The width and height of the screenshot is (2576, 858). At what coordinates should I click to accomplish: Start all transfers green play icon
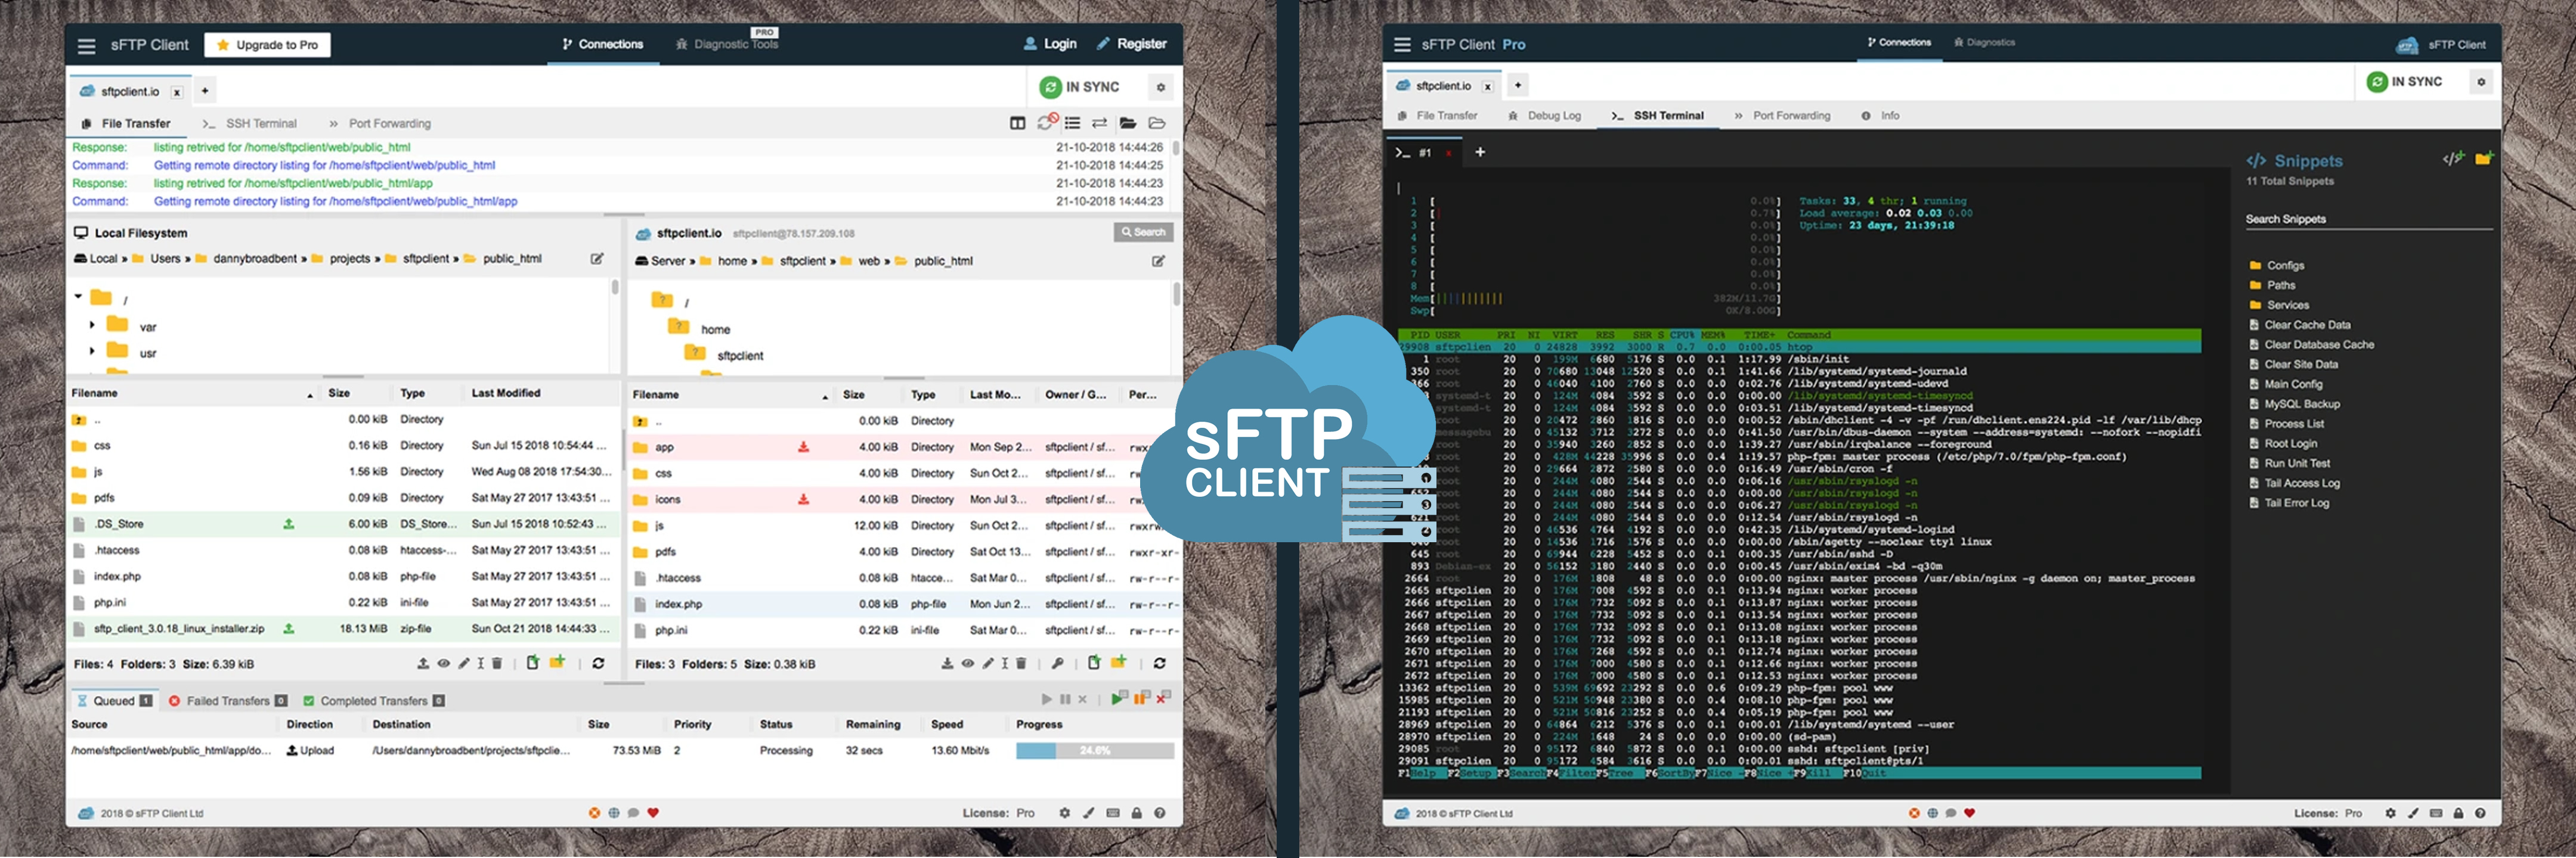pos(1119,698)
